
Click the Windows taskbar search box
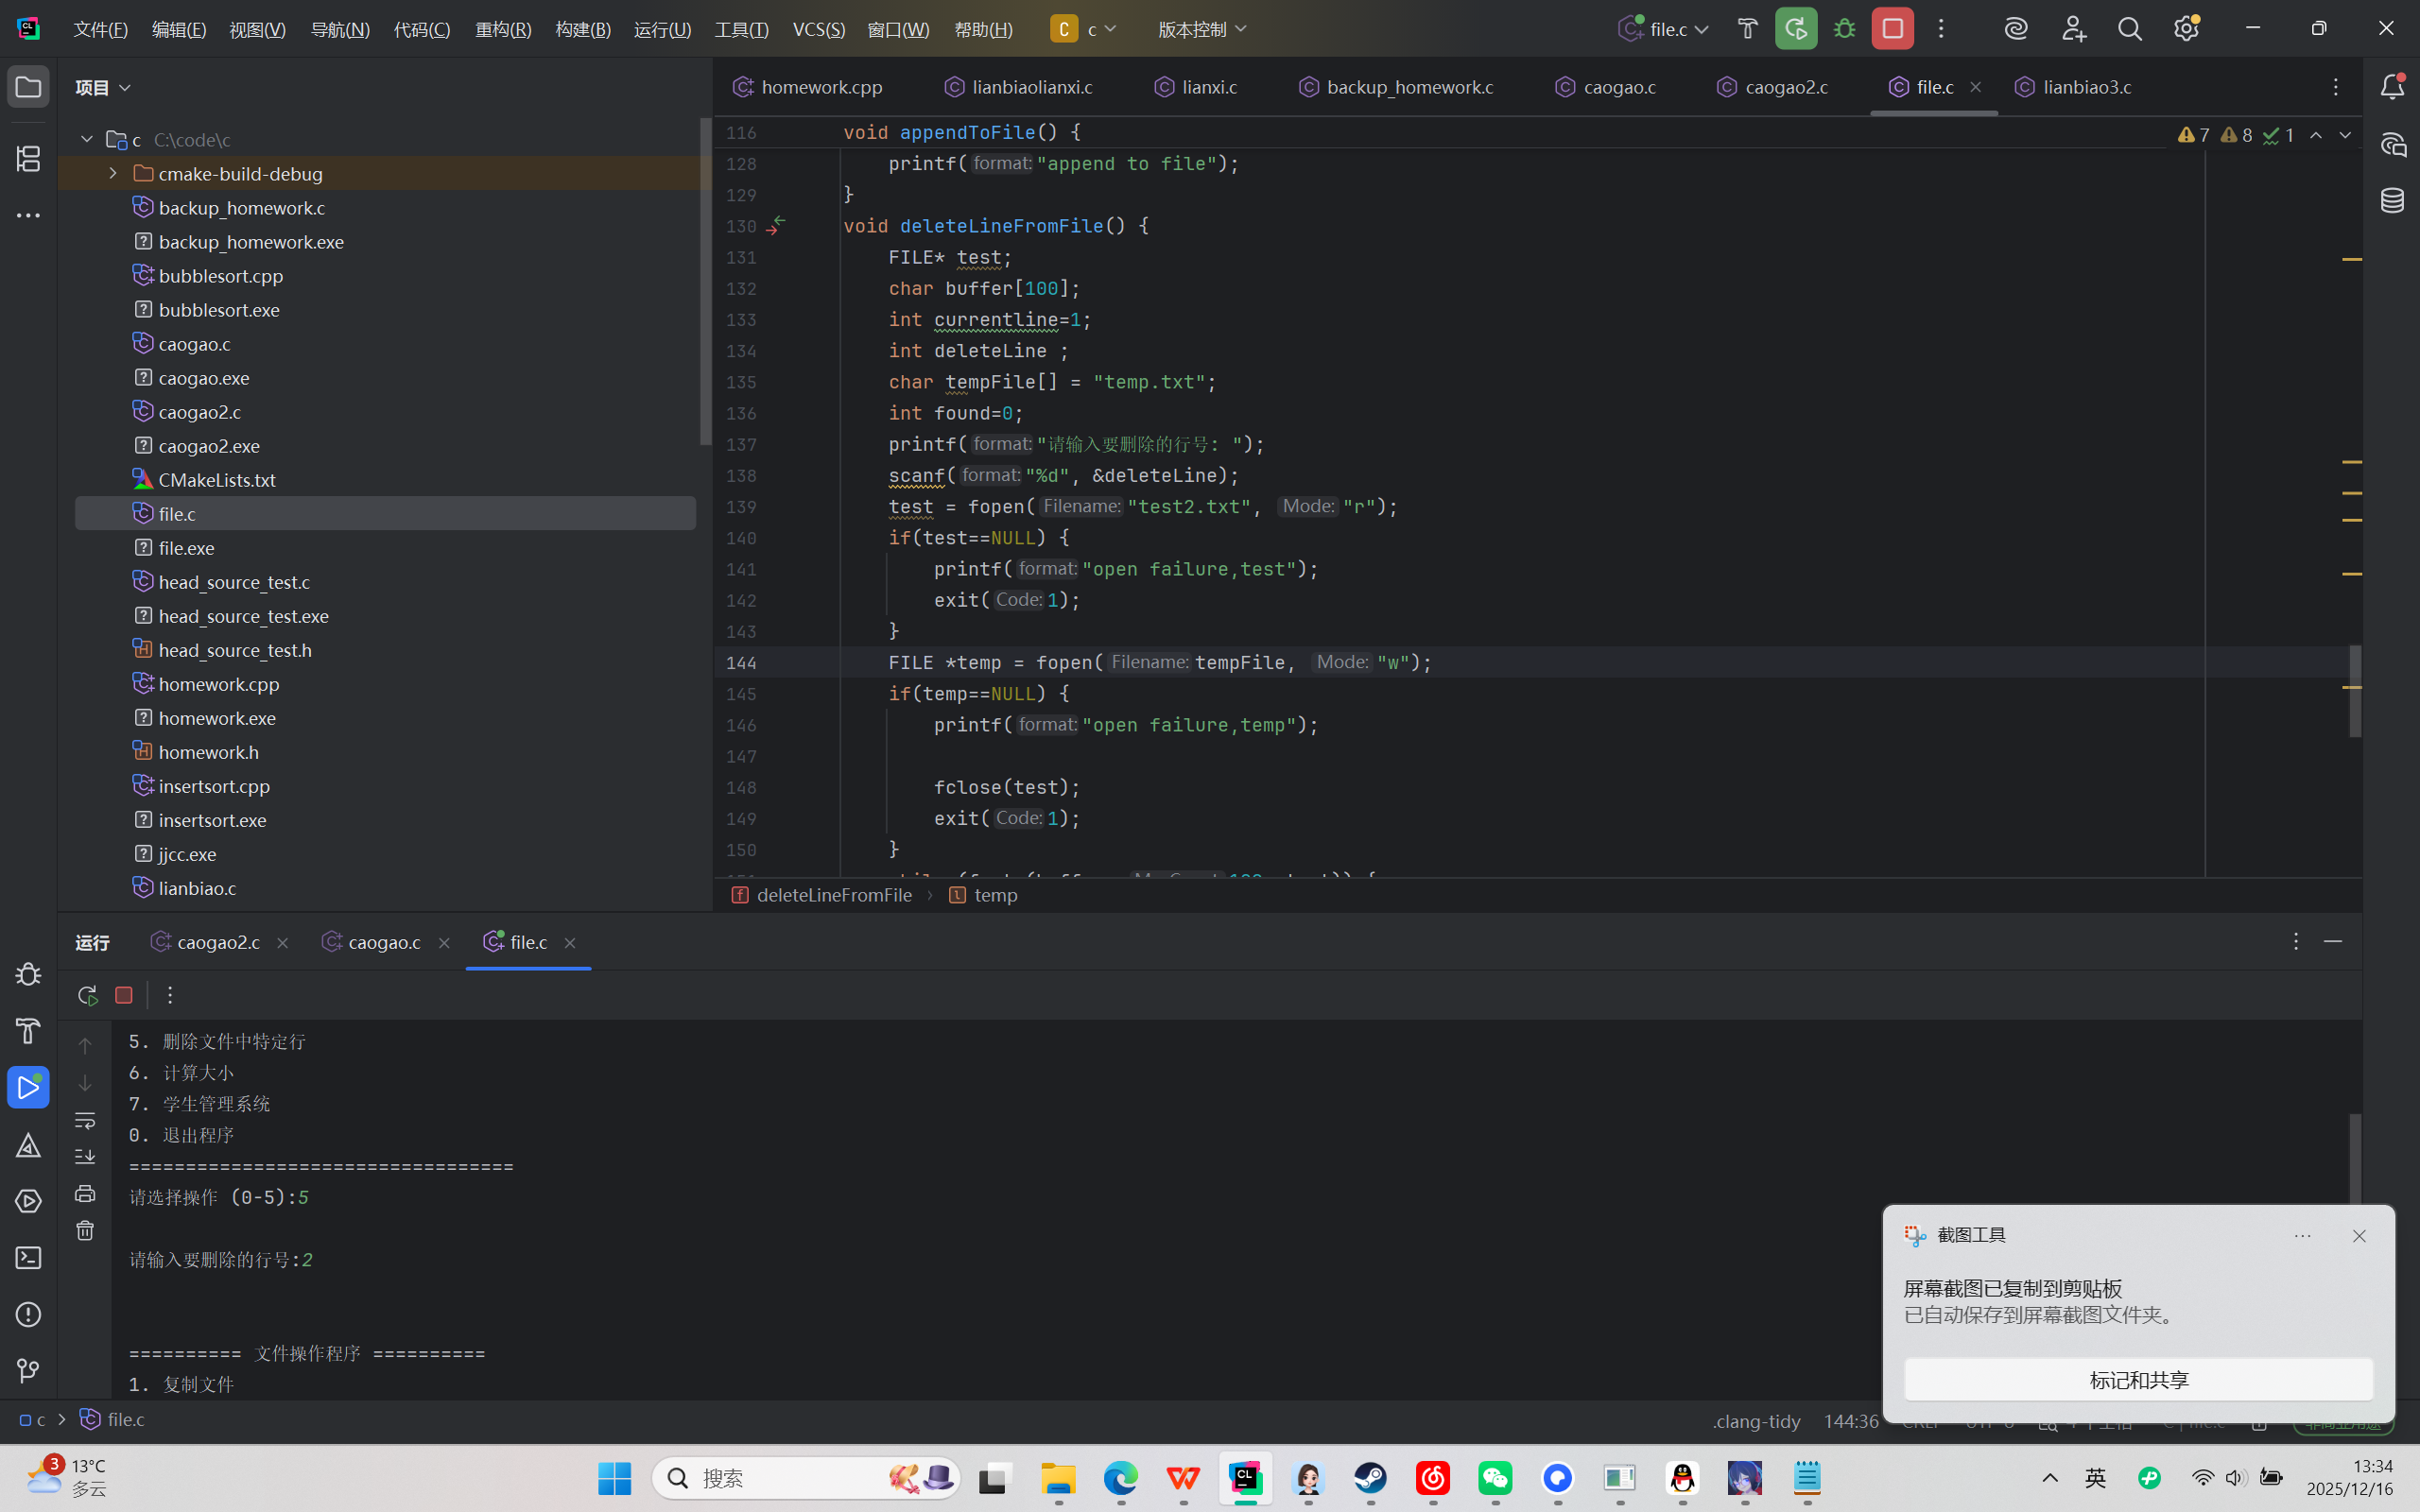780,1478
